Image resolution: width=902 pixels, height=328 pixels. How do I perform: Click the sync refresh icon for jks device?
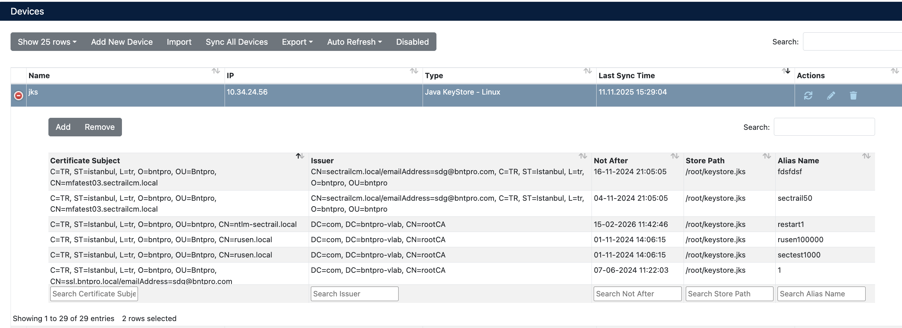(808, 96)
